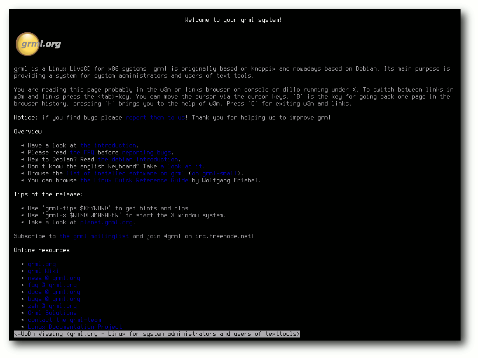Follow the 'a look at it' keyboard link
Screen dimensions: 478x358
(181, 167)
